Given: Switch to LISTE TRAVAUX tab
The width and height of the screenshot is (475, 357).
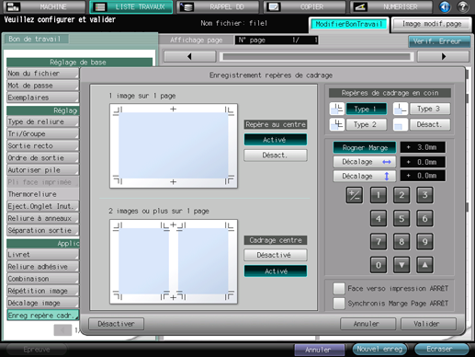Looking at the screenshot, I should [x=131, y=6].
